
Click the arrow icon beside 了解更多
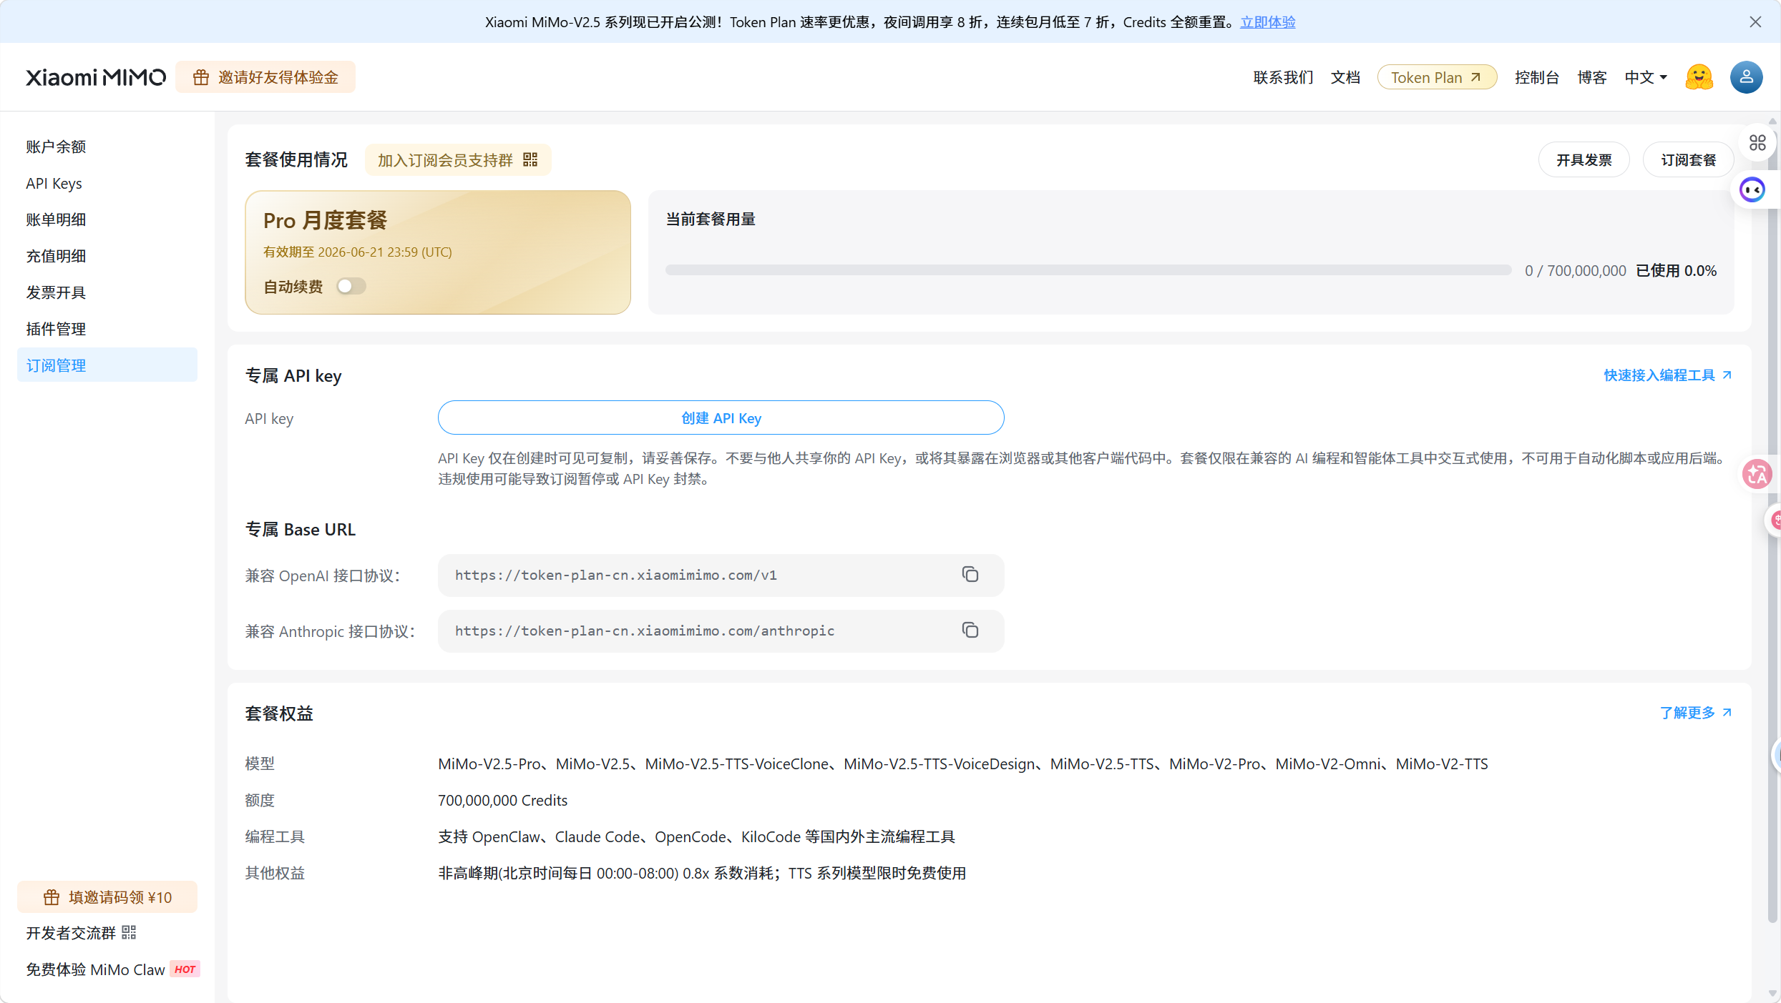(x=1727, y=713)
